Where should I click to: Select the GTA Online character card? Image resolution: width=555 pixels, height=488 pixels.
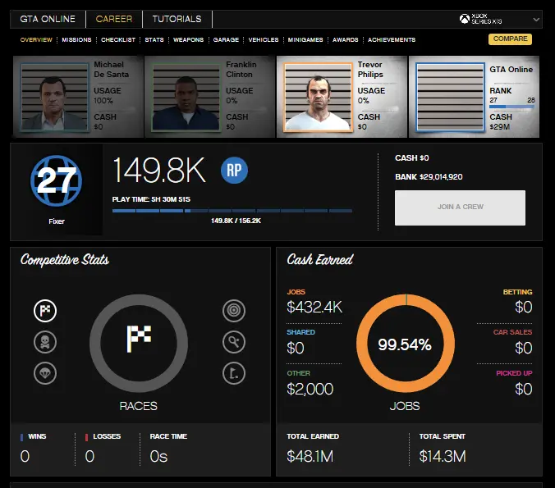point(474,97)
